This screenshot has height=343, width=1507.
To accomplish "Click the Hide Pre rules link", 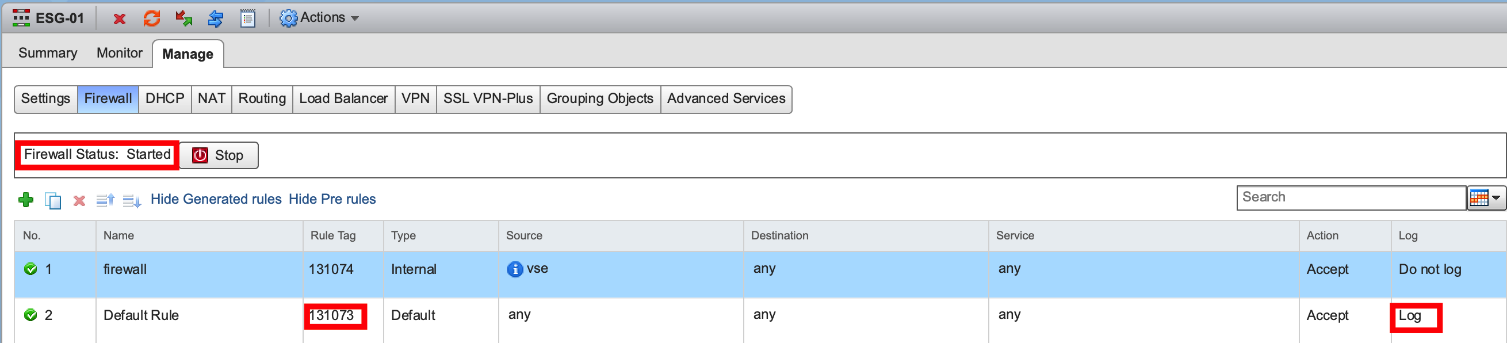I will coord(332,199).
